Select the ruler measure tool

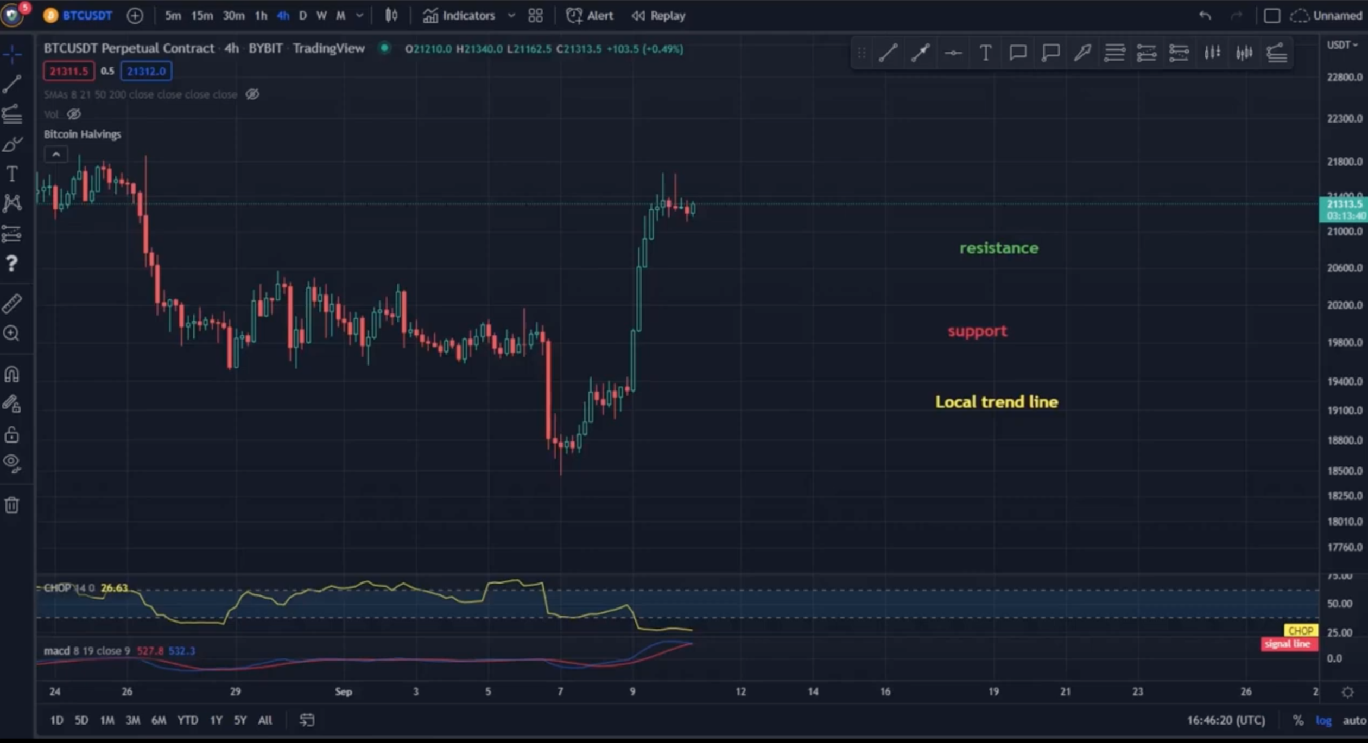coord(12,304)
